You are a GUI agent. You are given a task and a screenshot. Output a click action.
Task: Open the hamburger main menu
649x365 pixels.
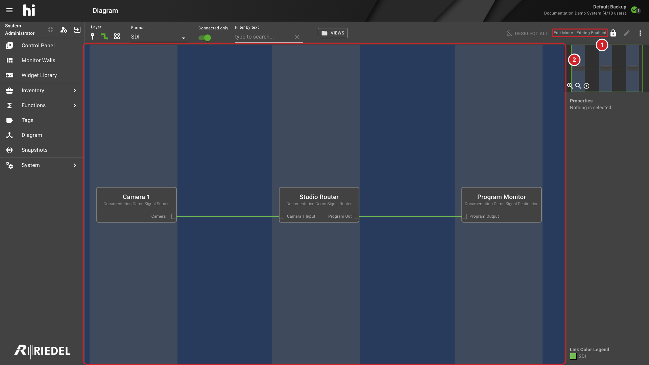(9, 10)
